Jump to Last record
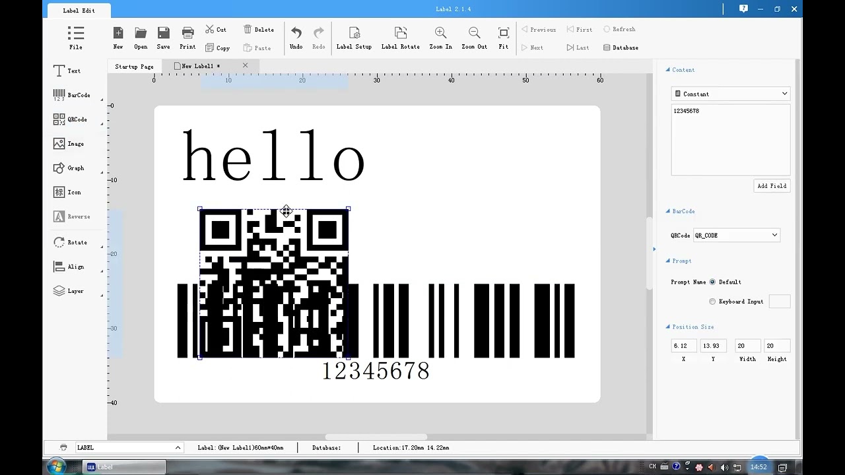This screenshot has width=845, height=475. click(578, 47)
